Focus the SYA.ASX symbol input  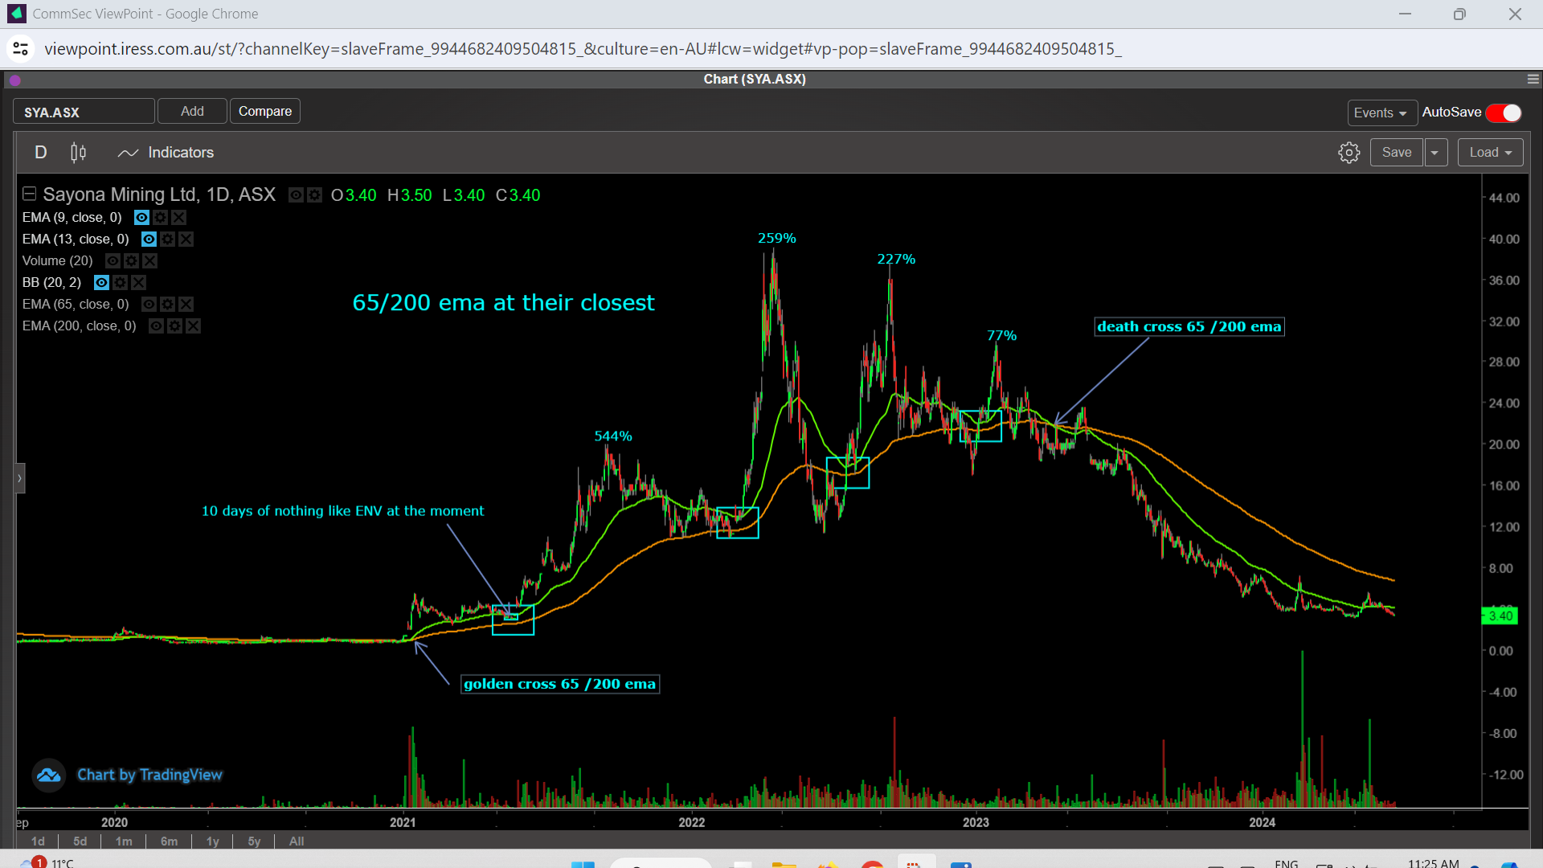click(84, 112)
